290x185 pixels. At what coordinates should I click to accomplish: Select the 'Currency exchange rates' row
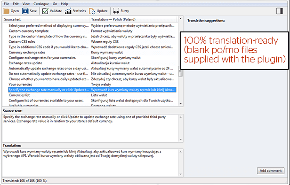92,53
